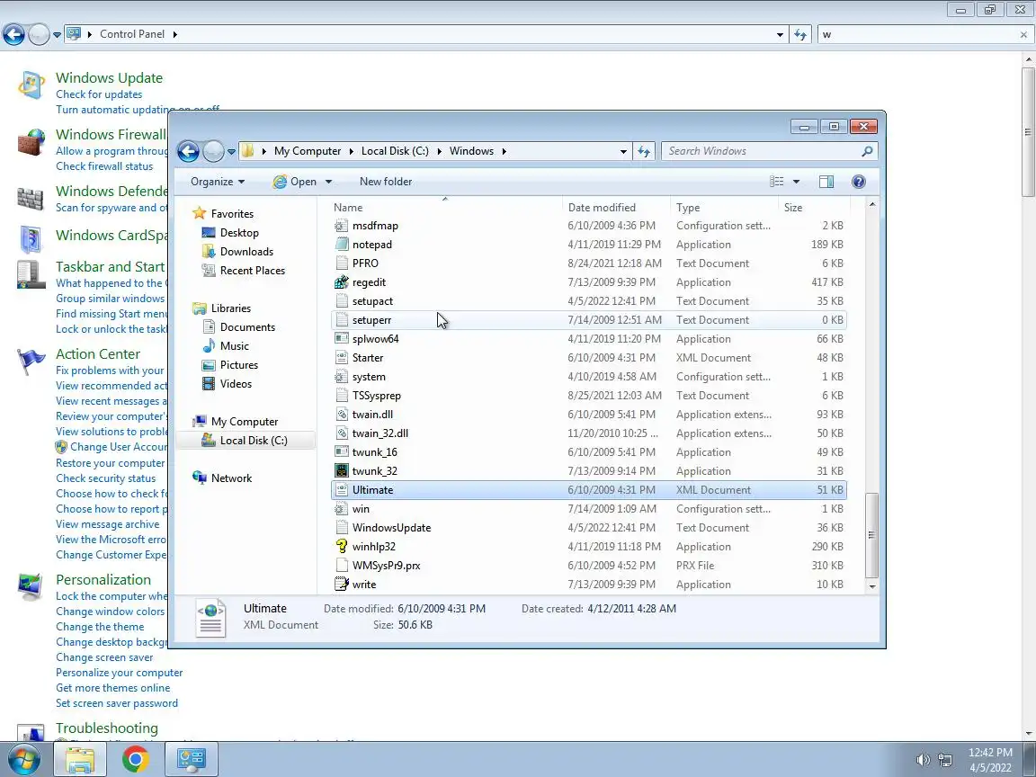Open the Change the theme link
This screenshot has height=777, width=1036.
[x=100, y=627]
